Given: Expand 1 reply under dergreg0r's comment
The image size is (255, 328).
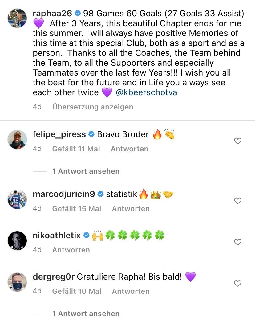Looking at the screenshot, I should (x=86, y=314).
